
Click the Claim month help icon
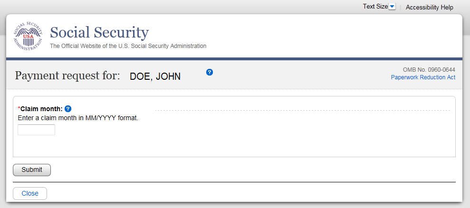click(x=67, y=109)
